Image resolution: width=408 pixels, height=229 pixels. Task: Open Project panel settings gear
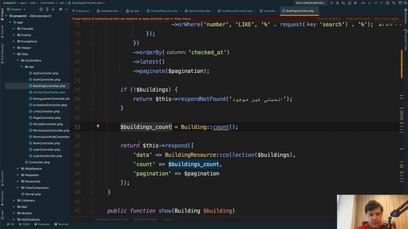pos(61,10)
